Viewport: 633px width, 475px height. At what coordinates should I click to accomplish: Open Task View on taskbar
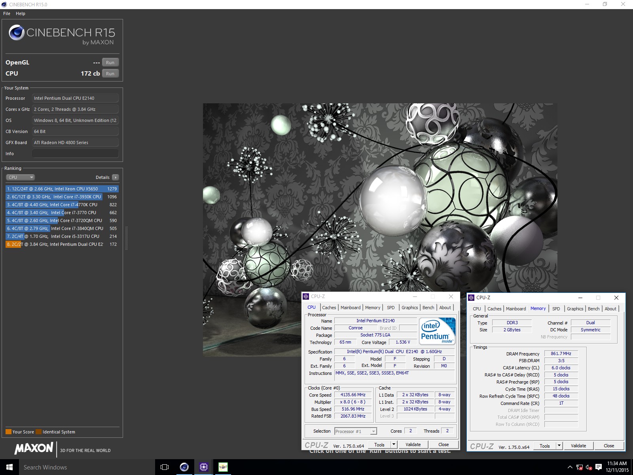pyautogui.click(x=165, y=467)
